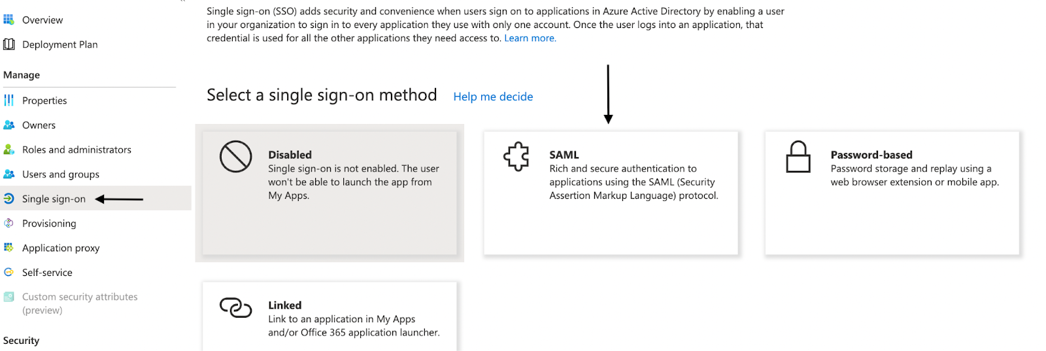
Task: Choose the Password-based method card
Action: click(892, 193)
